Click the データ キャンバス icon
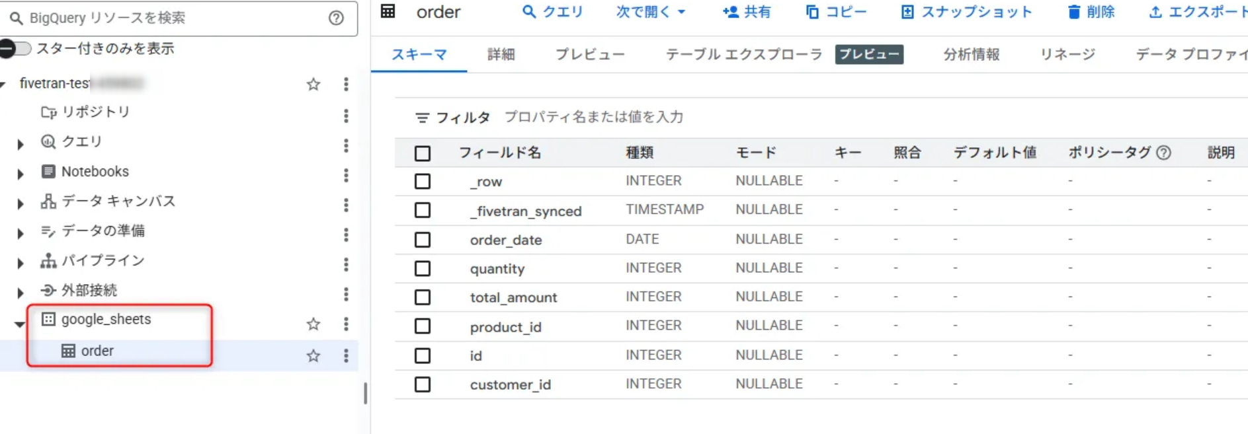The height and width of the screenshot is (434, 1248). 48,201
